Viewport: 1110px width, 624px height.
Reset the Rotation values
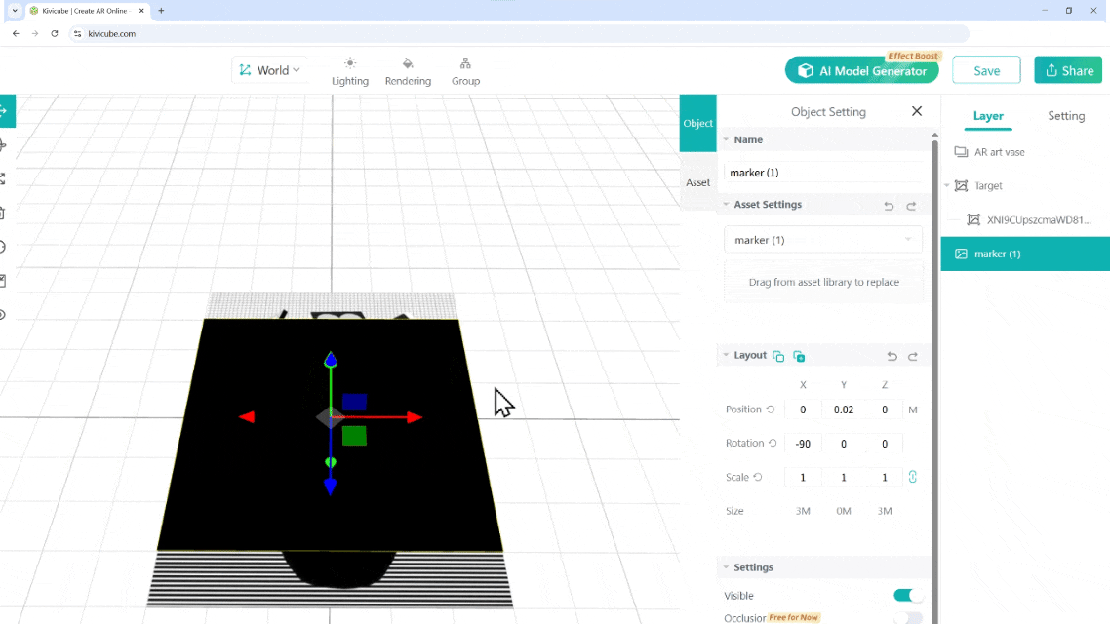click(x=773, y=444)
